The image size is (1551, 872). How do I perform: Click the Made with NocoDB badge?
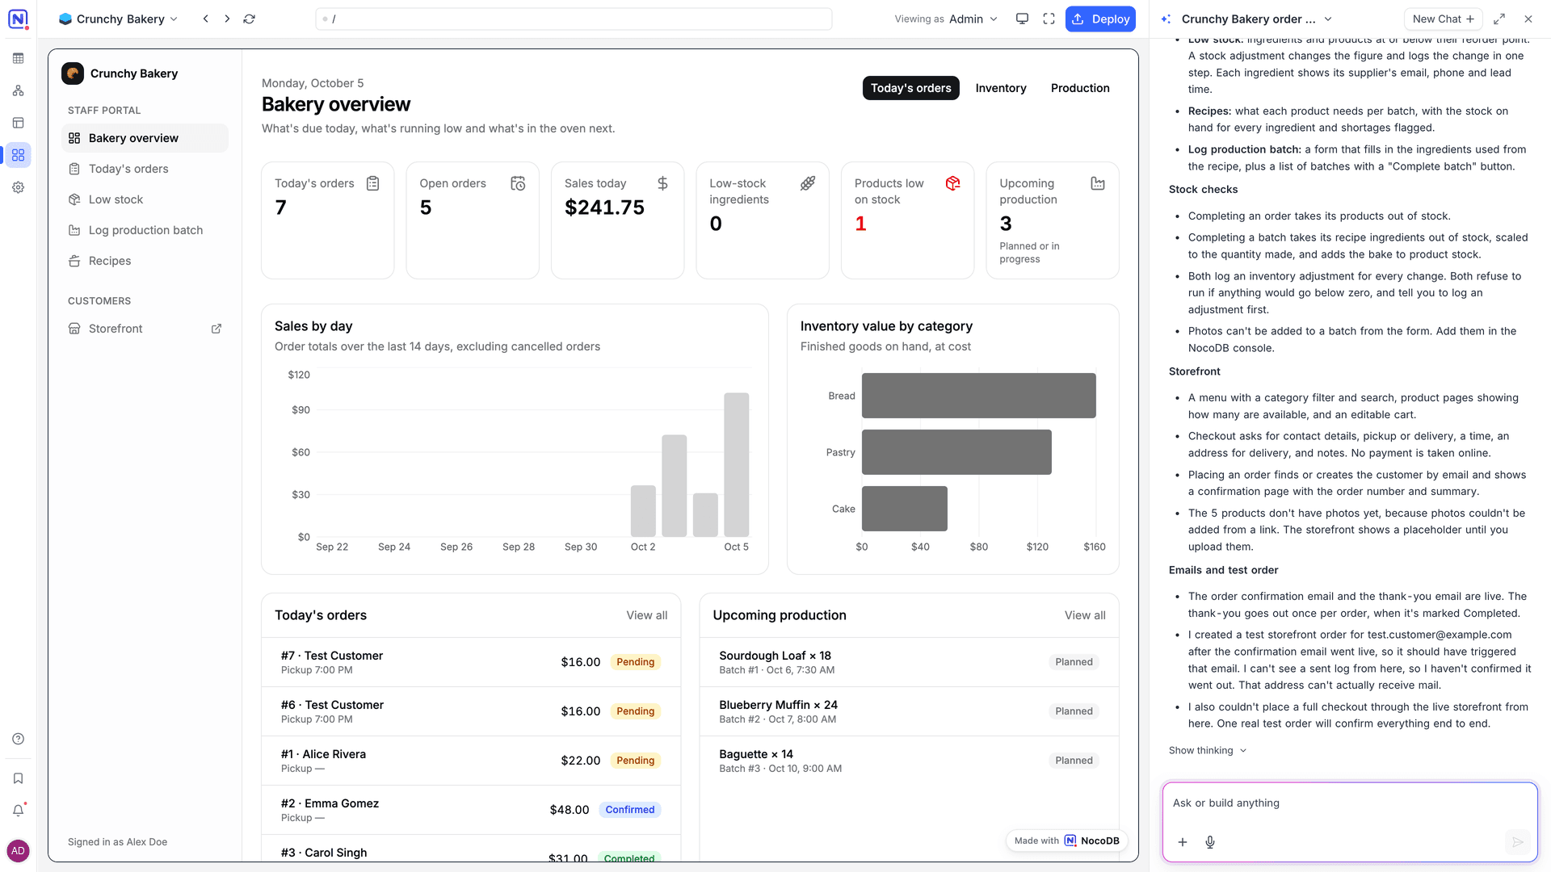click(x=1066, y=841)
